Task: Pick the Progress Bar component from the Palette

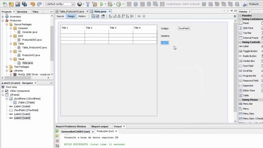Action: [x=249, y=76]
